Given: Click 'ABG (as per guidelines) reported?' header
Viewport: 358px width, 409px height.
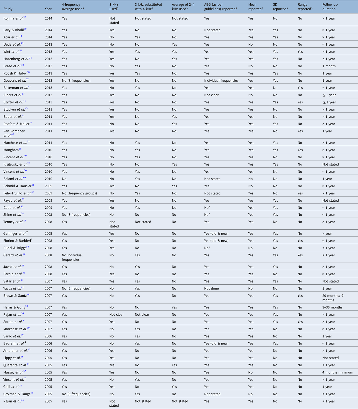Looking at the screenshot, I should 221,7.
